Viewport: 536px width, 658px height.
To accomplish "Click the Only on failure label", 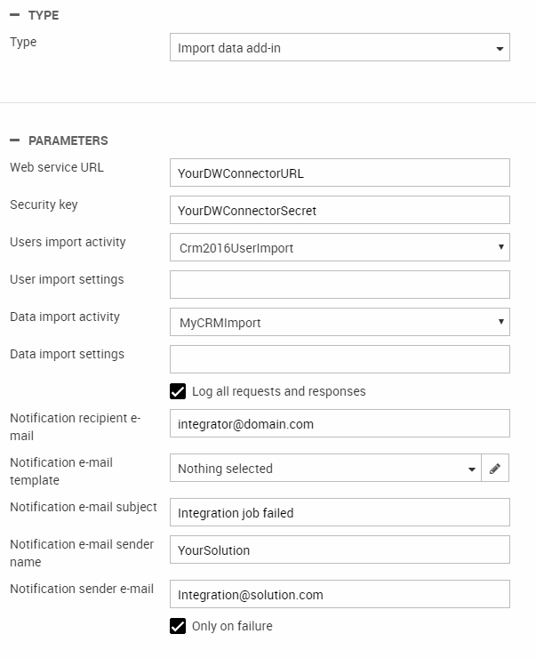I will [x=232, y=626].
